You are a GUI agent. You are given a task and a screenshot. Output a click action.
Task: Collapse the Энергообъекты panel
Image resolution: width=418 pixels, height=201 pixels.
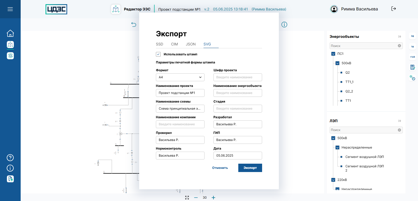click(x=399, y=37)
